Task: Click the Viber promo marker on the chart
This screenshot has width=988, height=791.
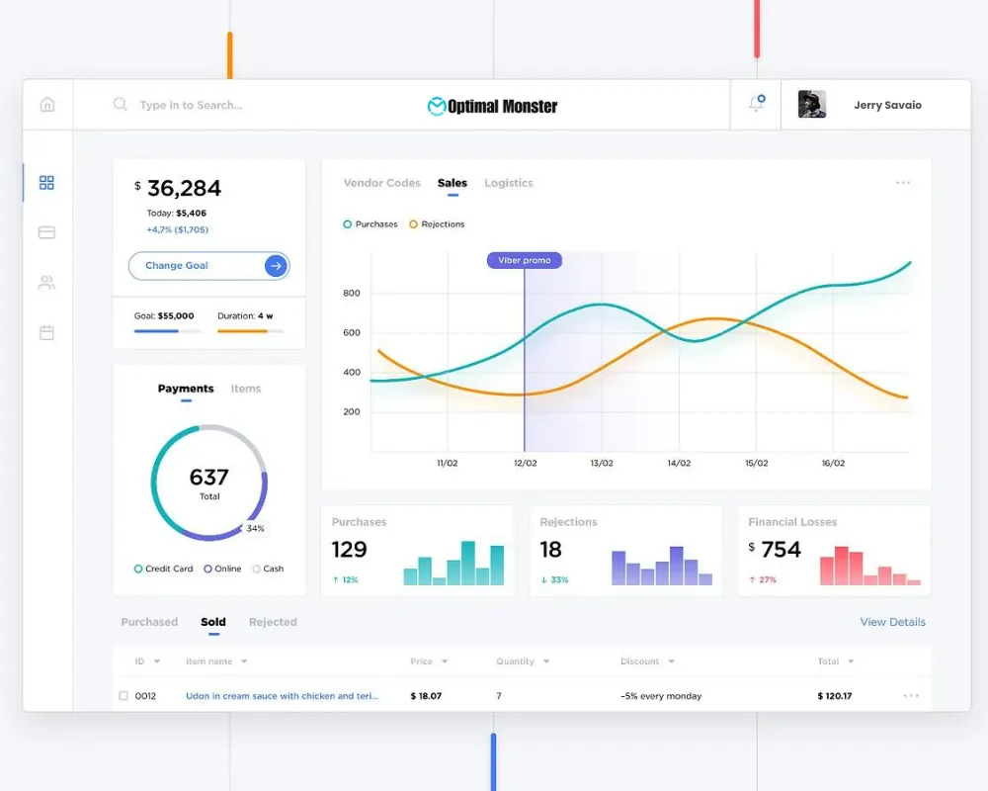Action: coord(524,260)
